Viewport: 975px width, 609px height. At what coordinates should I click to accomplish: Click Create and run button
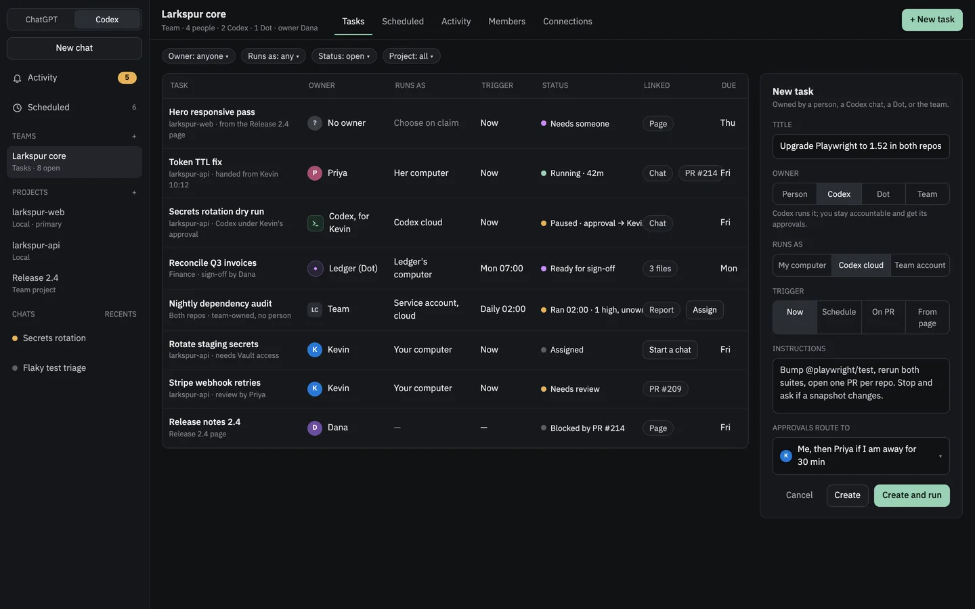911,495
